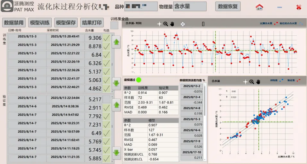Image resolution: width=307 pixels, height=164 pixels.
Task: Activate crosshair cursor in moisture-time chart
Action: pyautogui.click(x=159, y=24)
